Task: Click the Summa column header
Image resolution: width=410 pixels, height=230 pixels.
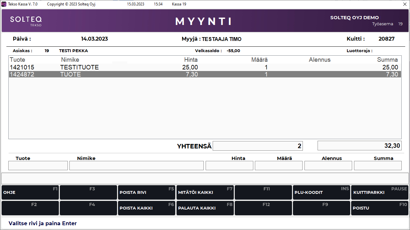Action: pos(387,60)
